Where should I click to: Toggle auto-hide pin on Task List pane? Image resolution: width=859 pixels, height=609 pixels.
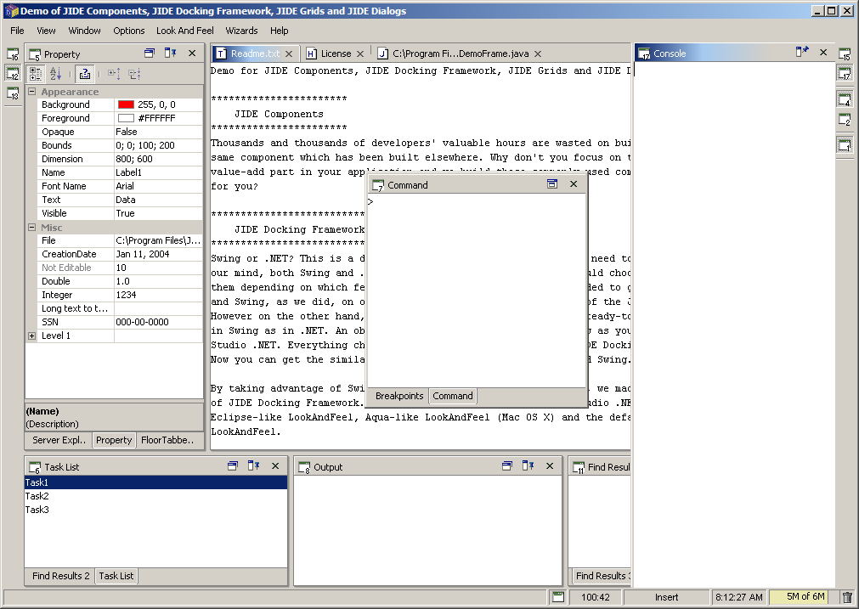coord(254,466)
